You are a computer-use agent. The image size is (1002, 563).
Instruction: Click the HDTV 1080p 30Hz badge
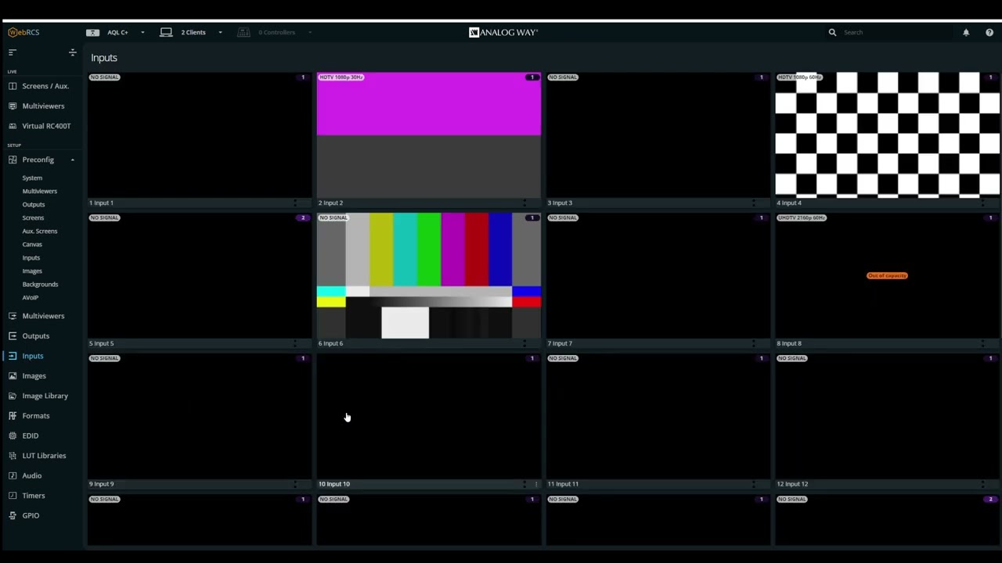click(x=341, y=77)
